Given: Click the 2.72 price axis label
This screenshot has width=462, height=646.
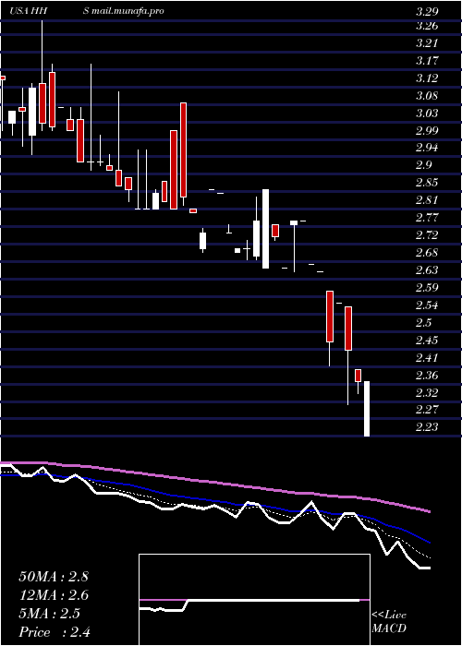Looking at the screenshot, I should point(427,235).
